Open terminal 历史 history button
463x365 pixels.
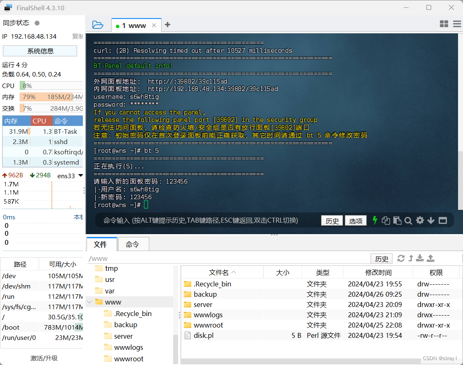point(332,221)
